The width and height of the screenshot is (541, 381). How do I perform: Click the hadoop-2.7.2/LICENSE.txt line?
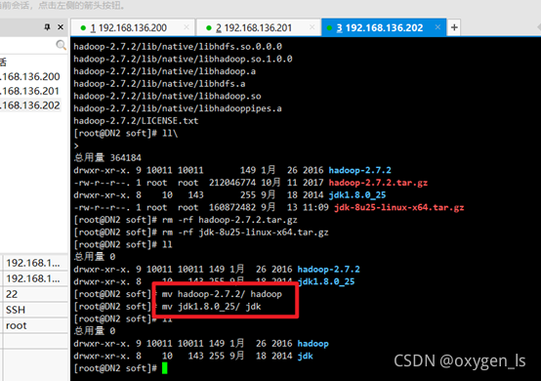pyautogui.click(x=136, y=121)
